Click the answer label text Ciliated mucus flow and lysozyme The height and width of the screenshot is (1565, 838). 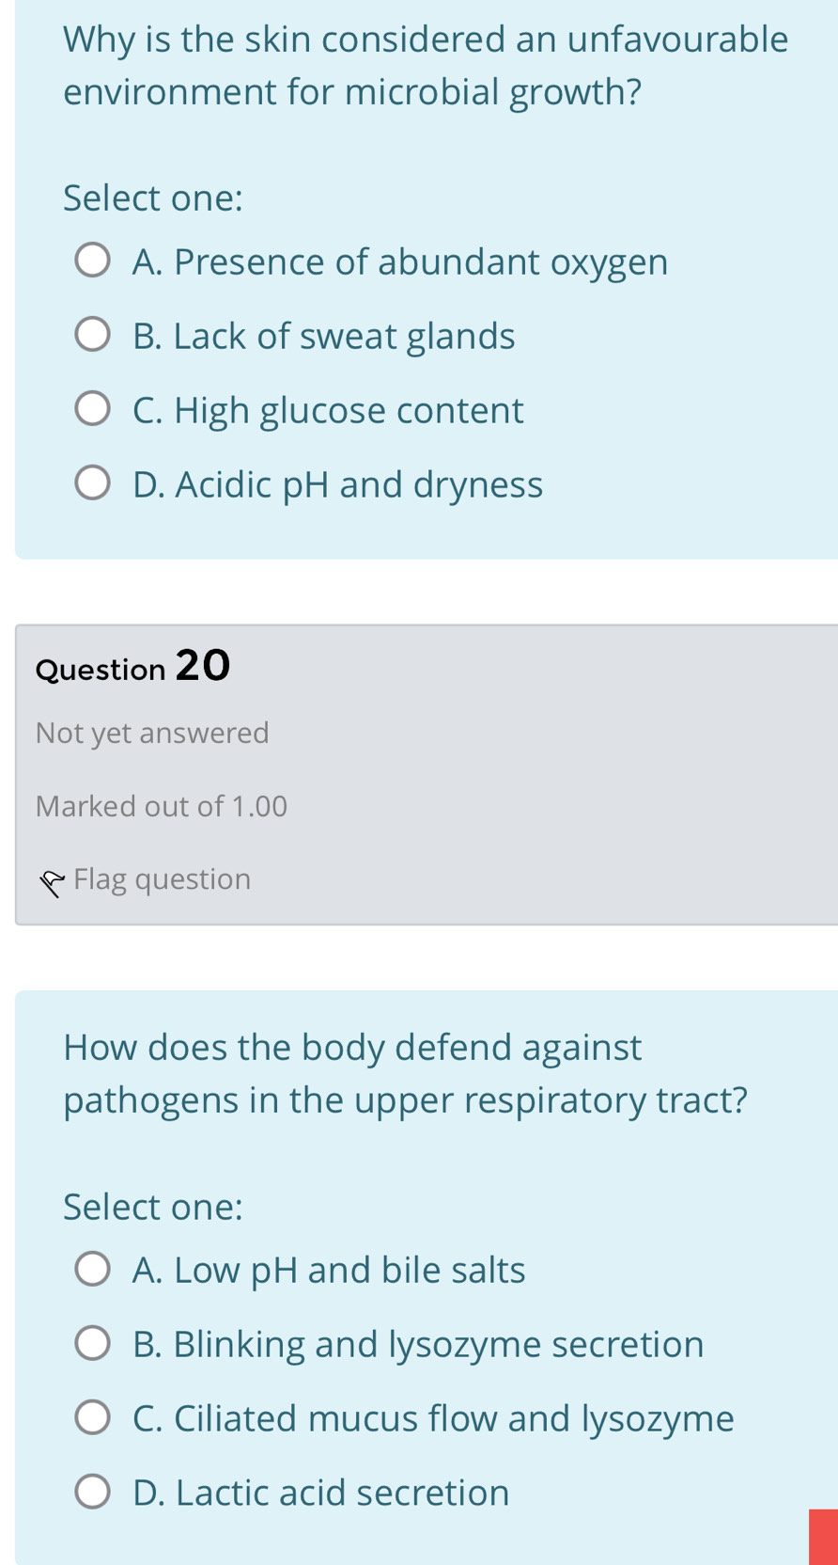tap(433, 1418)
